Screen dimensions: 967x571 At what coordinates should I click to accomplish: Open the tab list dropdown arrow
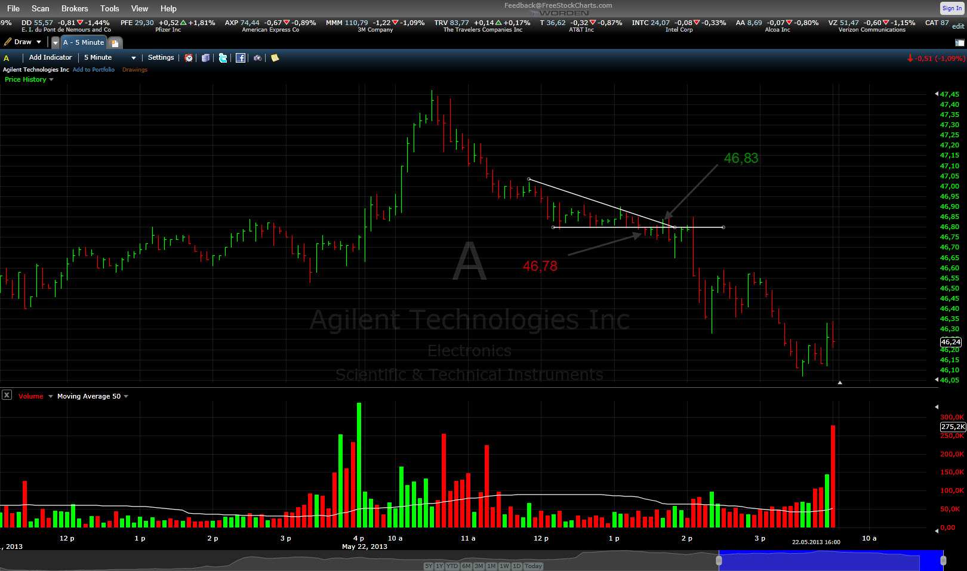(x=56, y=43)
